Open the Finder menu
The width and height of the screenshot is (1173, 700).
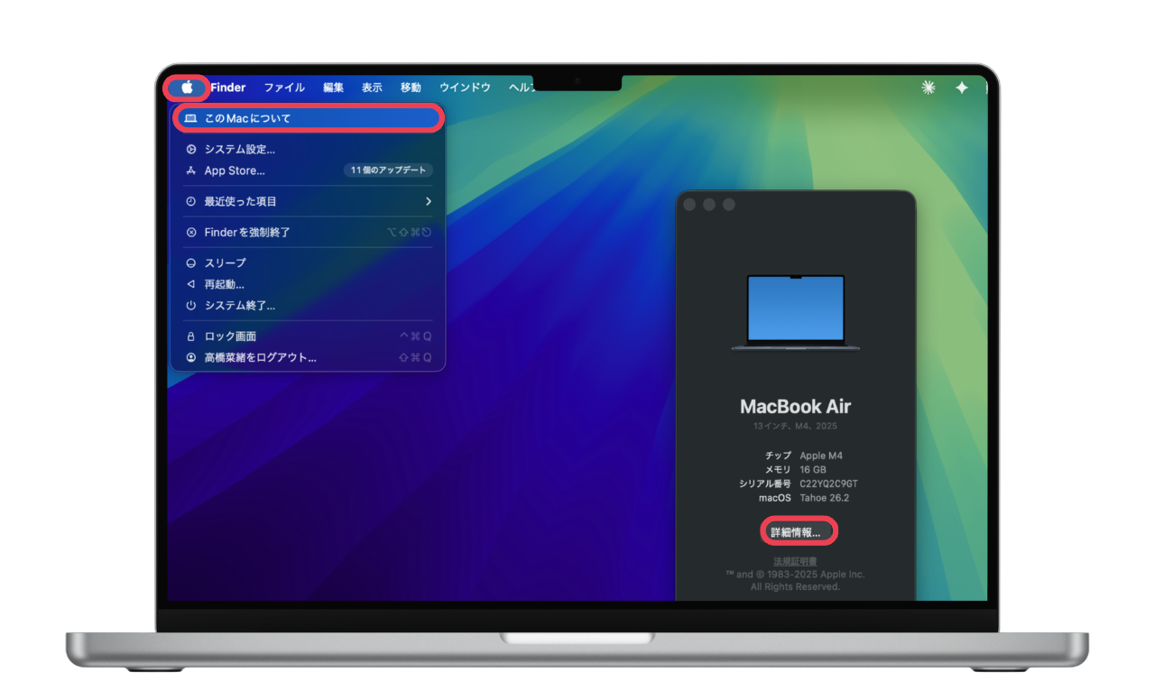228,87
